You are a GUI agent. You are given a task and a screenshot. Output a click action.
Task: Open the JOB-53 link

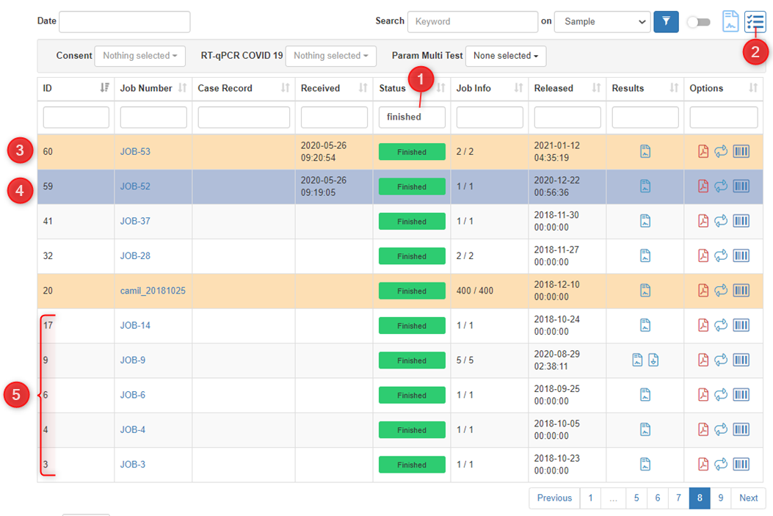[135, 152]
